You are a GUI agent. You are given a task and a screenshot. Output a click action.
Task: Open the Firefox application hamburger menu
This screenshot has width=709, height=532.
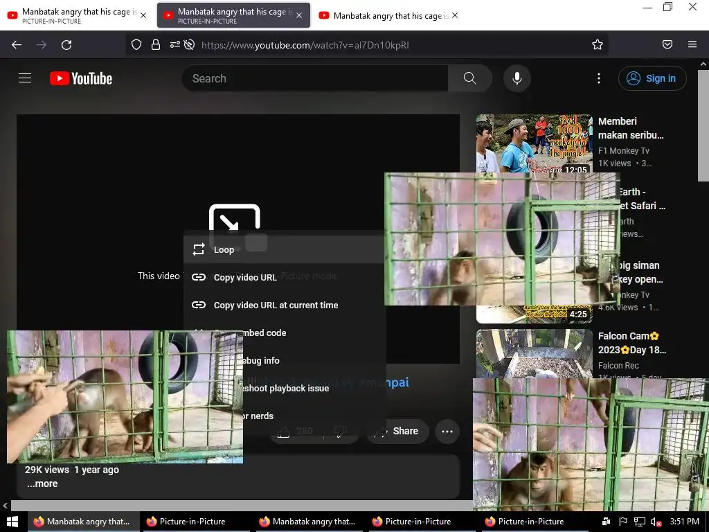coord(692,44)
